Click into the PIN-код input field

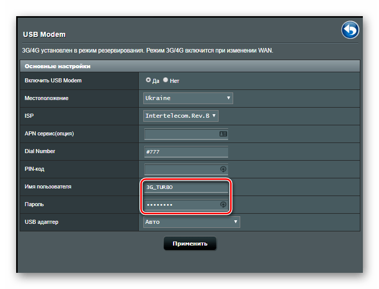pyautogui.click(x=186, y=169)
